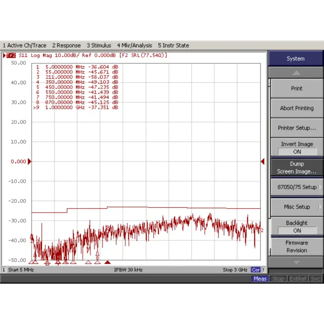Click the left reference level marker triangle
324x324 pixels.
click(30, 162)
